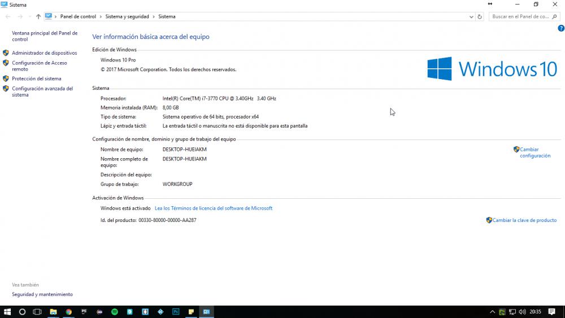Click the page heading Ver información básica acerca del equipo
The height and width of the screenshot is (318, 565).
pos(151,37)
